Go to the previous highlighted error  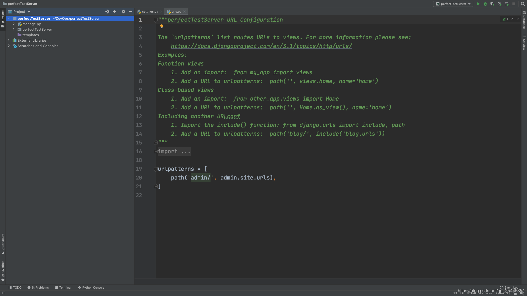(x=512, y=19)
